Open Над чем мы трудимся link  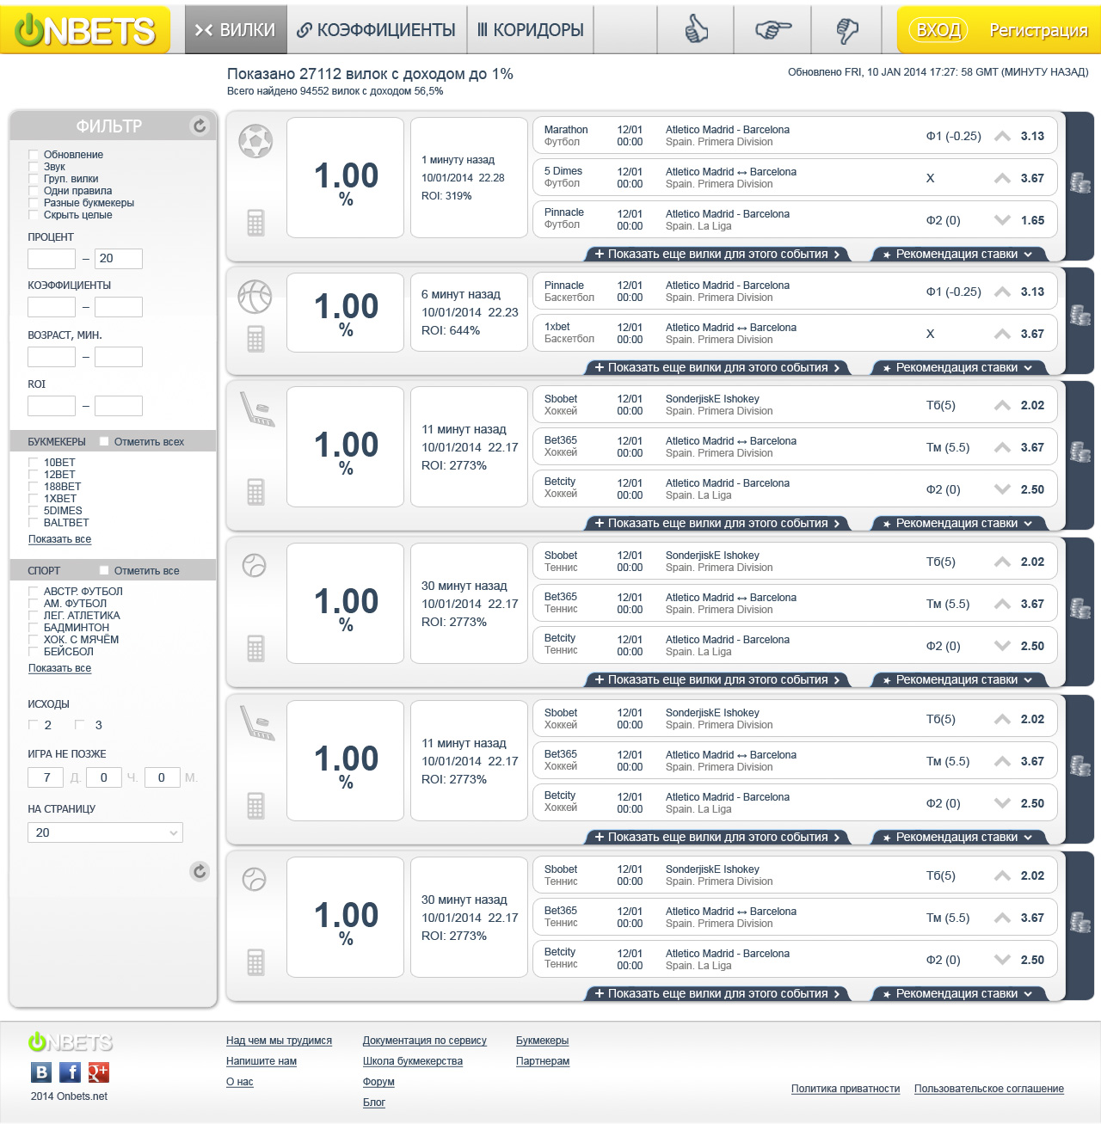[x=279, y=1041]
